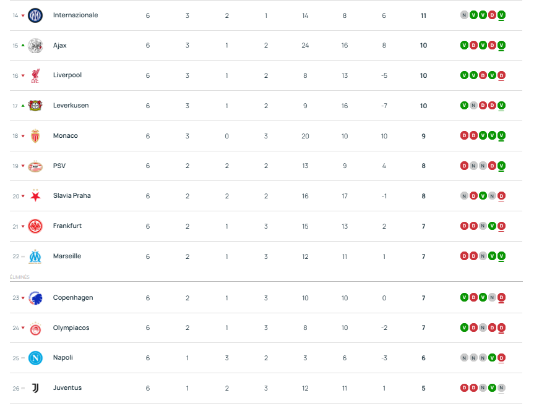Screen dimensions: 534x406
Task: Click the Frankfurt eagle logo
Action: [35, 226]
